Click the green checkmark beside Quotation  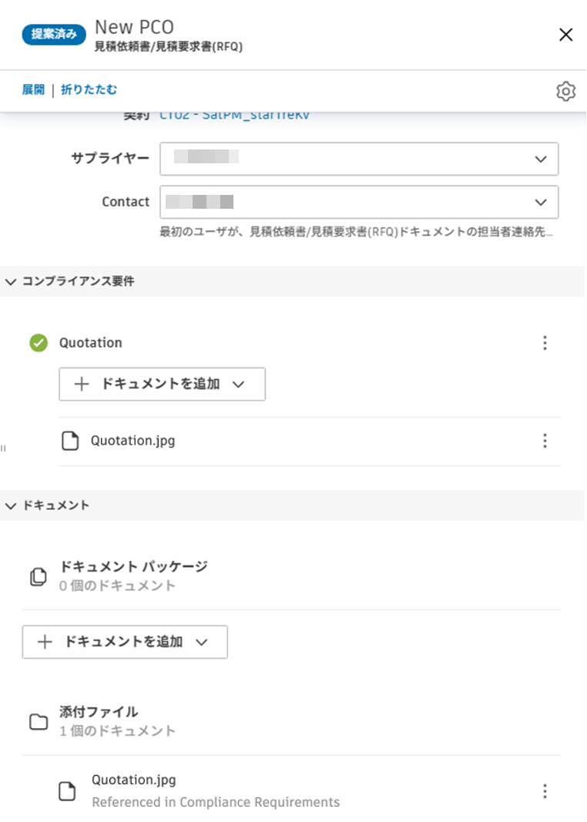[x=38, y=343]
